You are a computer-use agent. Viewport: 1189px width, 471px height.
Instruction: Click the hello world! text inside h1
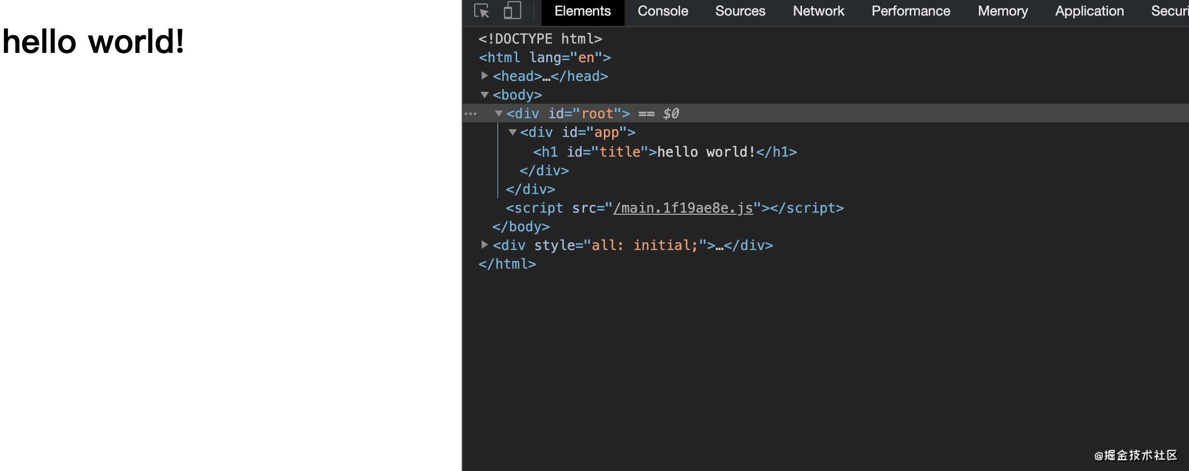pyautogui.click(x=707, y=152)
